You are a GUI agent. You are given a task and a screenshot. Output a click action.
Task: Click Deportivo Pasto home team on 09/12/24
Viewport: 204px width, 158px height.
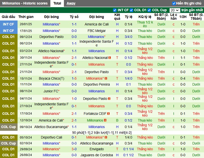[51, 37]
